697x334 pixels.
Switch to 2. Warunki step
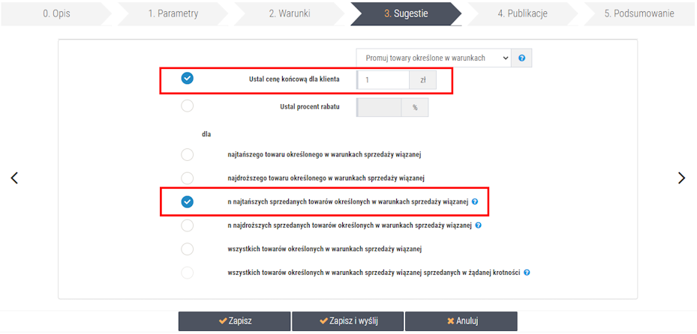click(290, 13)
